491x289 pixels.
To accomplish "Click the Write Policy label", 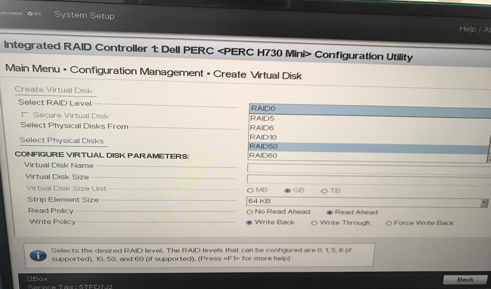I will (52, 222).
